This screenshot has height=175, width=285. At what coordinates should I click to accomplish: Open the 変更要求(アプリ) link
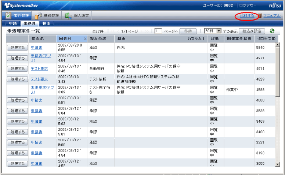coord(42,90)
